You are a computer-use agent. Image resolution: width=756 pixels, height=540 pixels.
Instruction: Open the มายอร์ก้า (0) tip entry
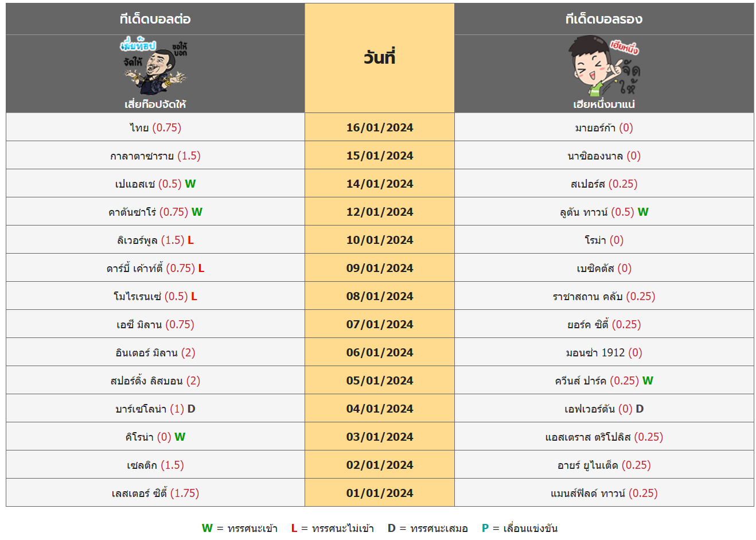604,127
